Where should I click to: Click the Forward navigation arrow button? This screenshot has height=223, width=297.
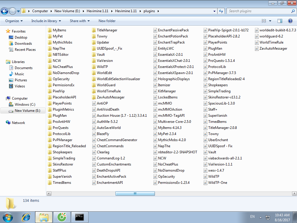pos(12,11)
